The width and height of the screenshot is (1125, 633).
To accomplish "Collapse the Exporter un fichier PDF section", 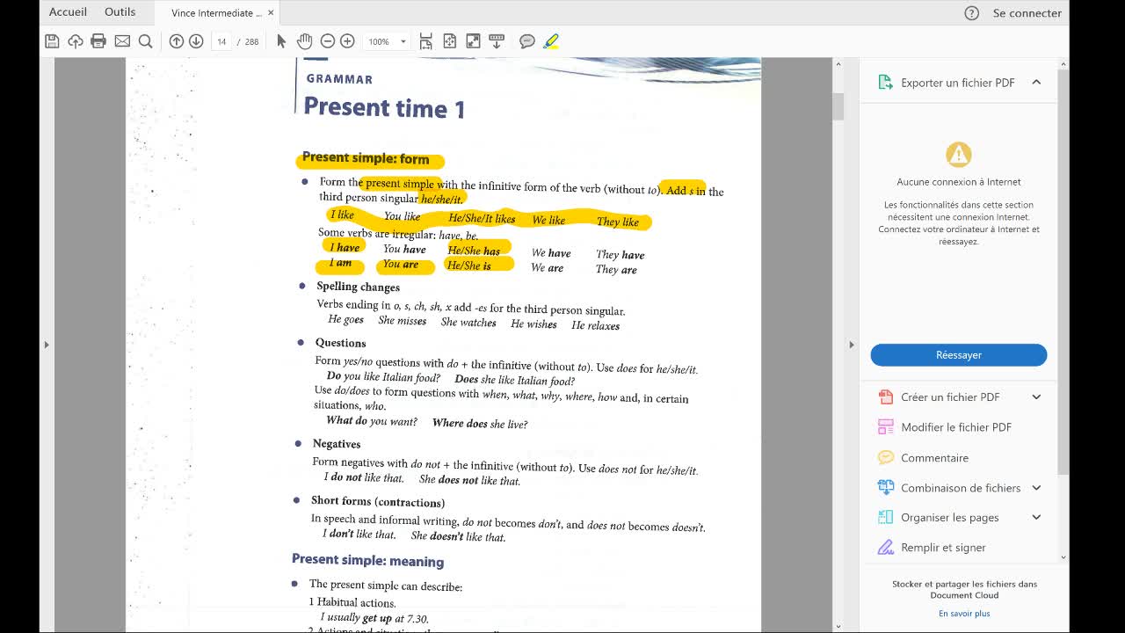I will click(1036, 83).
